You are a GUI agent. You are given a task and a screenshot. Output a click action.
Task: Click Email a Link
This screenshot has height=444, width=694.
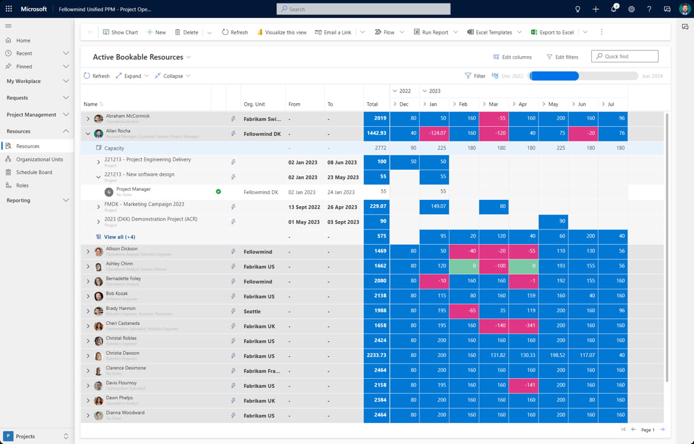click(333, 32)
